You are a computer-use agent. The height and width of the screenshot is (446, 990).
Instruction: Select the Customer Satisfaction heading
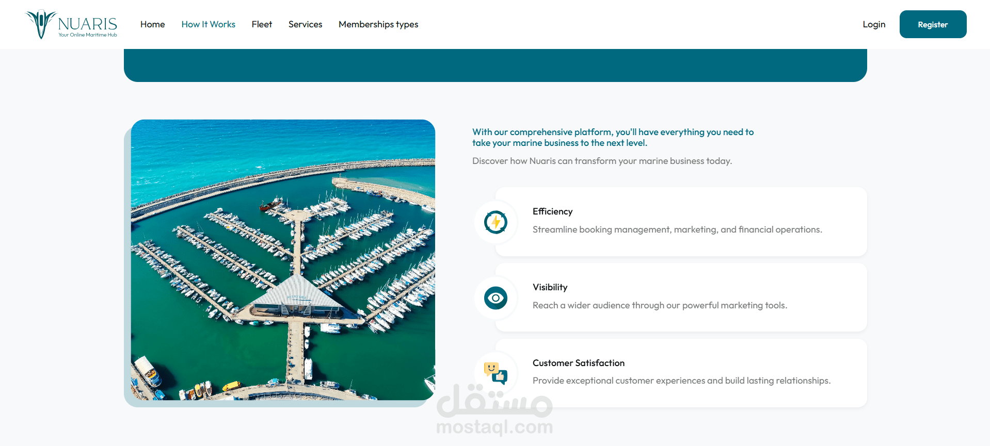[579, 363]
